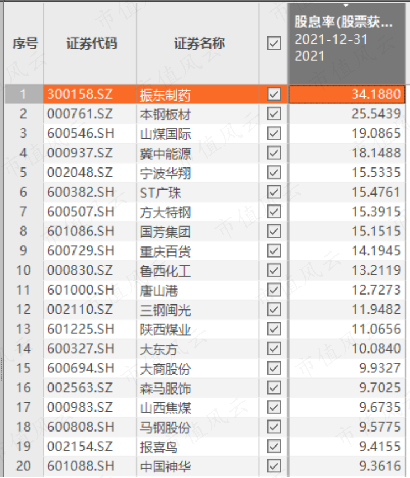
Task: Select security code 002048.SZ
Action: click(x=80, y=172)
